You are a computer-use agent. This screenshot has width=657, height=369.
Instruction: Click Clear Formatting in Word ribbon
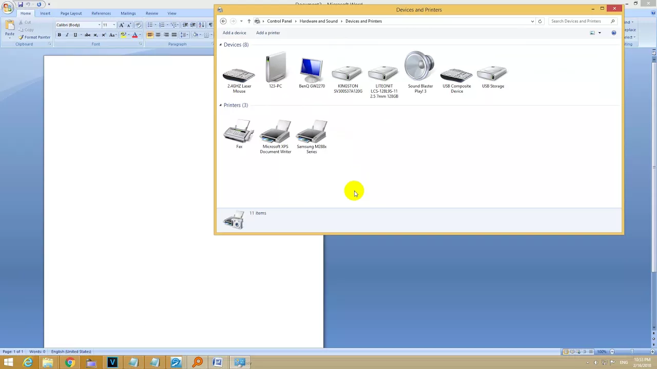pos(138,25)
